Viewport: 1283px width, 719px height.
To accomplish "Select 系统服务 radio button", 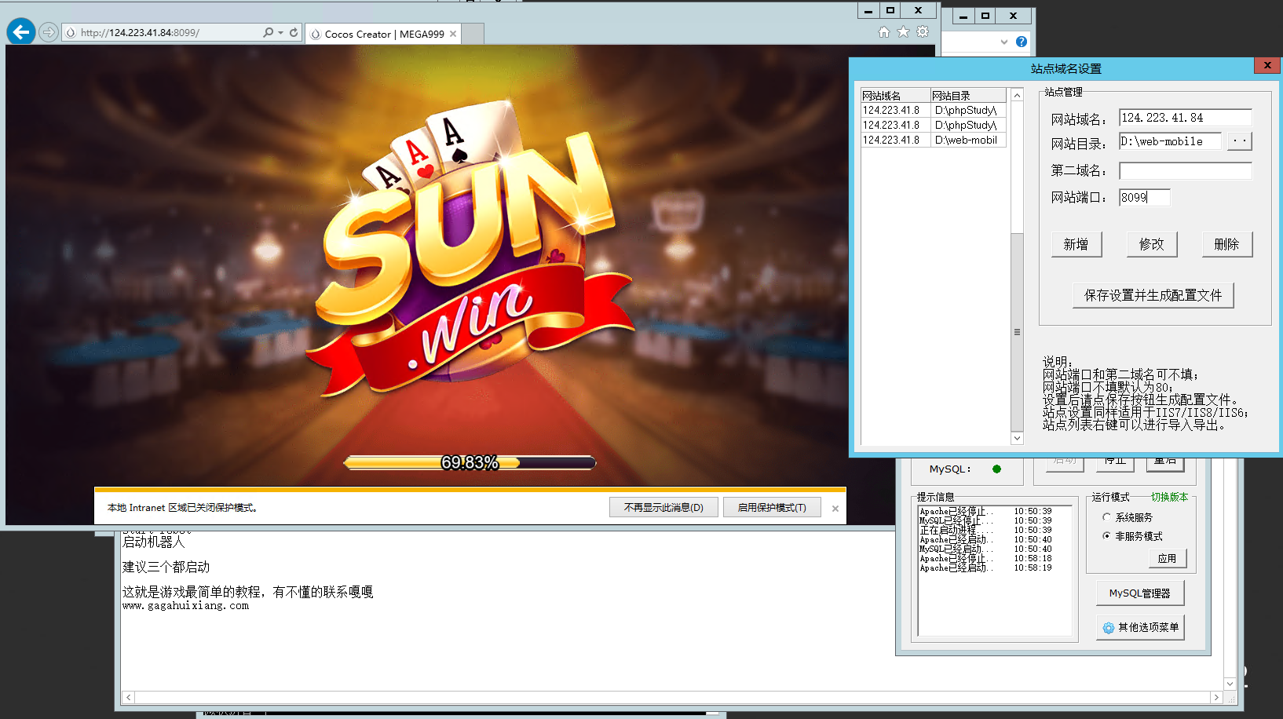I will click(1107, 517).
